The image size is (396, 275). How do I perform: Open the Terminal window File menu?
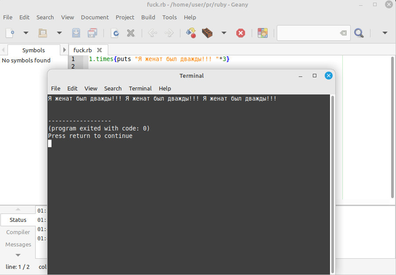point(55,88)
